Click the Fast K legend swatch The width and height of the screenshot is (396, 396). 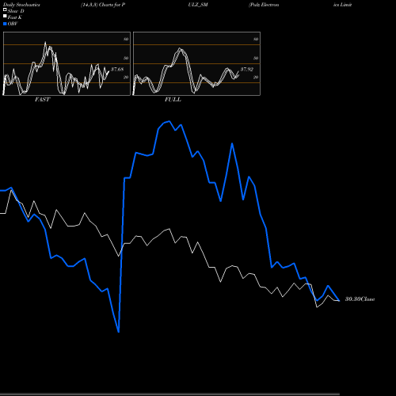(5, 16)
